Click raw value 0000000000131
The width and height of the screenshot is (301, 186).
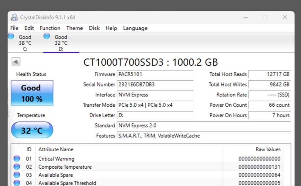(259, 167)
